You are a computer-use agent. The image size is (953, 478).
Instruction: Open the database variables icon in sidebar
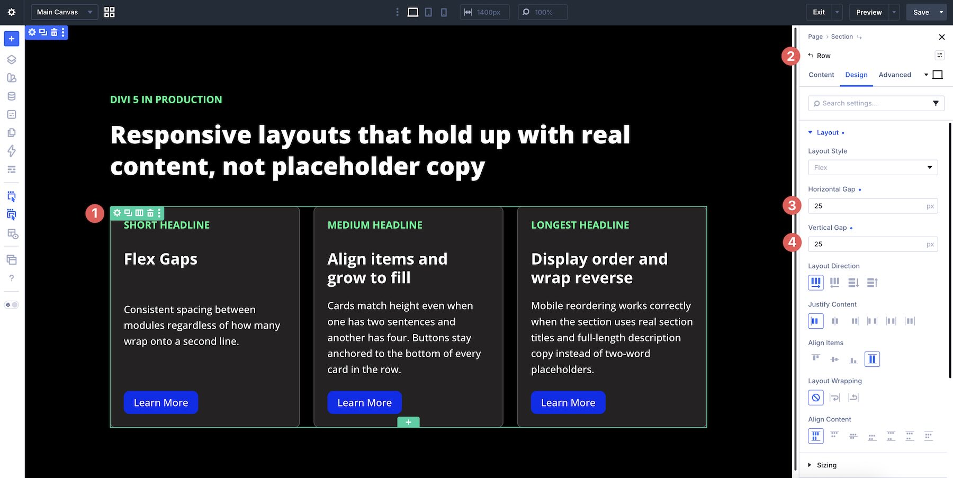click(12, 96)
